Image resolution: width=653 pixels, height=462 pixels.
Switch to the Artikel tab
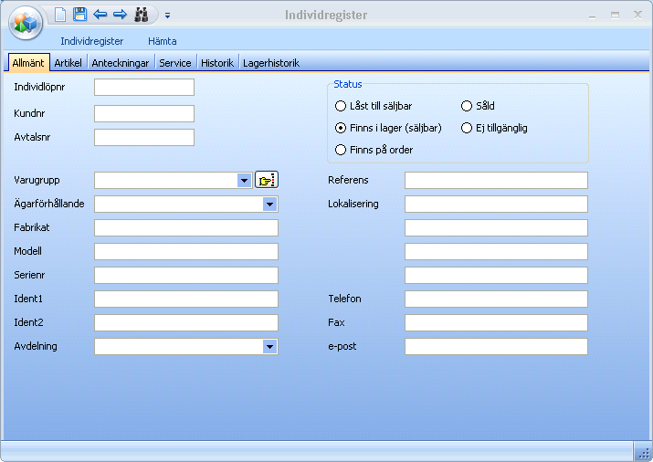(x=68, y=63)
